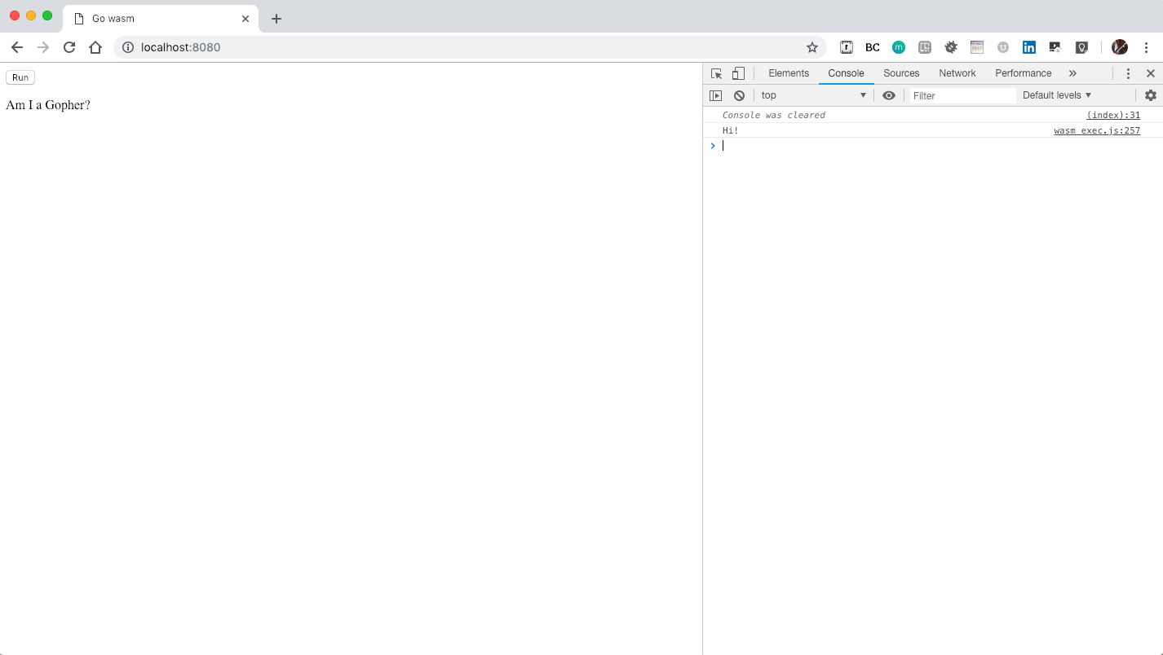
Task: Toggle the device toolbar icon
Action: tap(738, 73)
